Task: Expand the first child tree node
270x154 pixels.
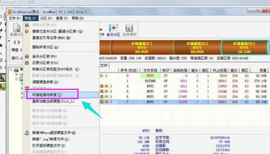Action: pyautogui.click(x=16, y=74)
